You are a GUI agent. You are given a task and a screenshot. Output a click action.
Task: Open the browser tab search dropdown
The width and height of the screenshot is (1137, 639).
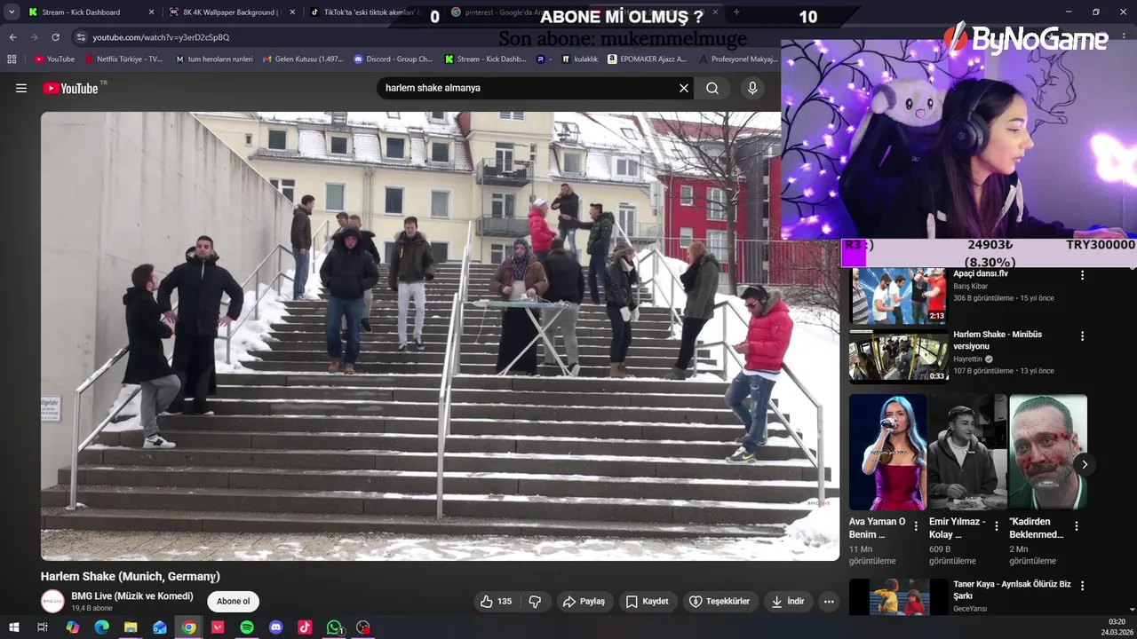[x=12, y=12]
